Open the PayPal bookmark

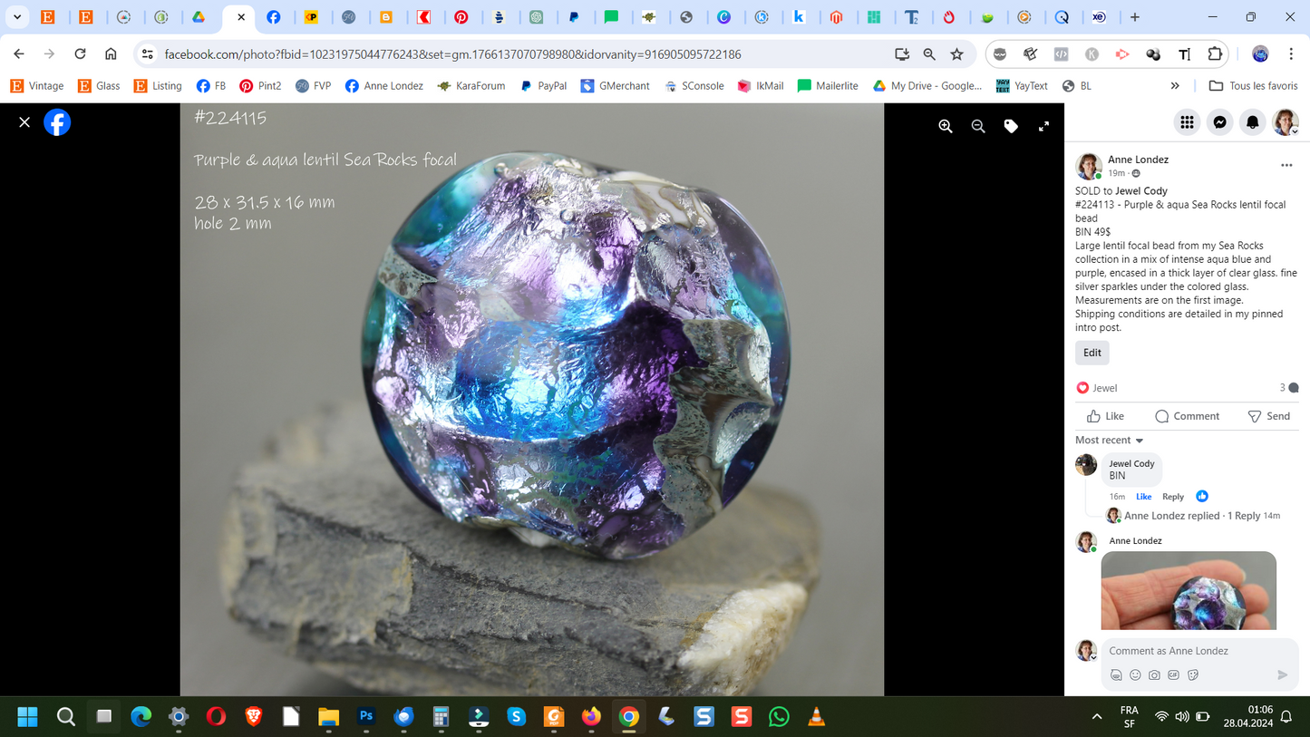click(543, 86)
